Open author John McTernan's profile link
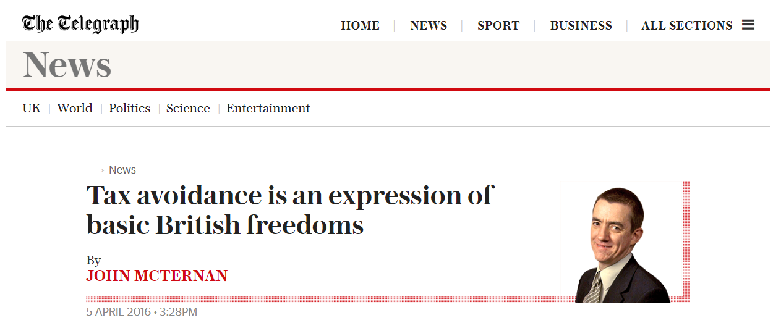 coord(156,275)
